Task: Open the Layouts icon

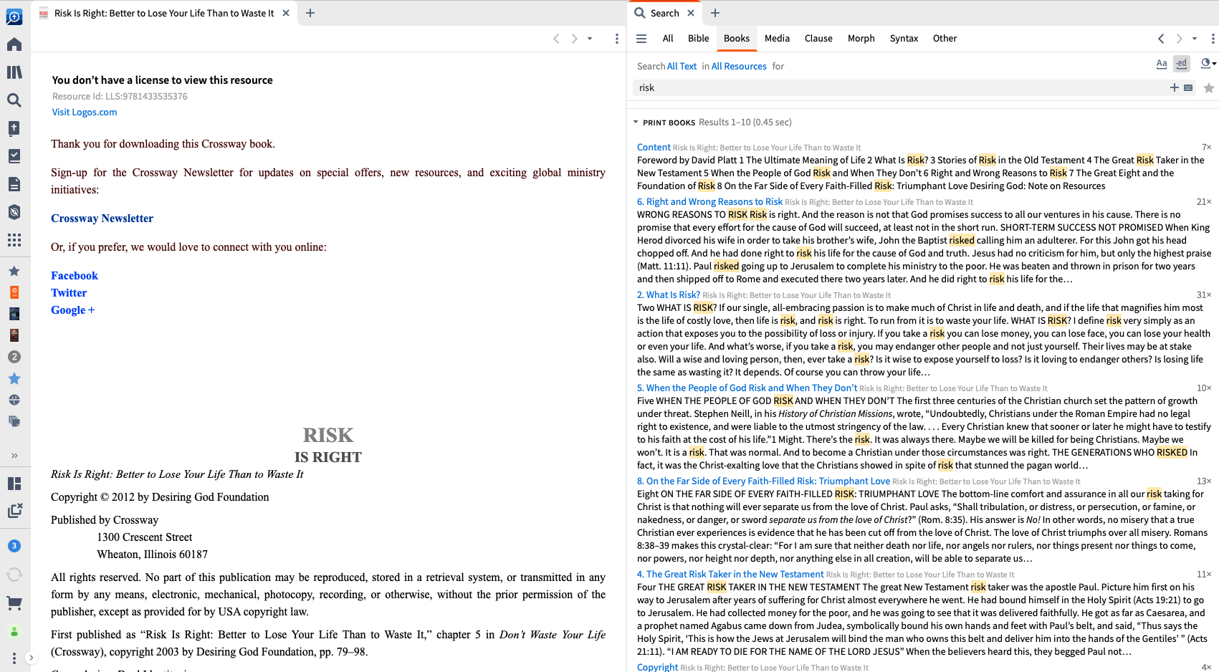Action: pyautogui.click(x=14, y=484)
